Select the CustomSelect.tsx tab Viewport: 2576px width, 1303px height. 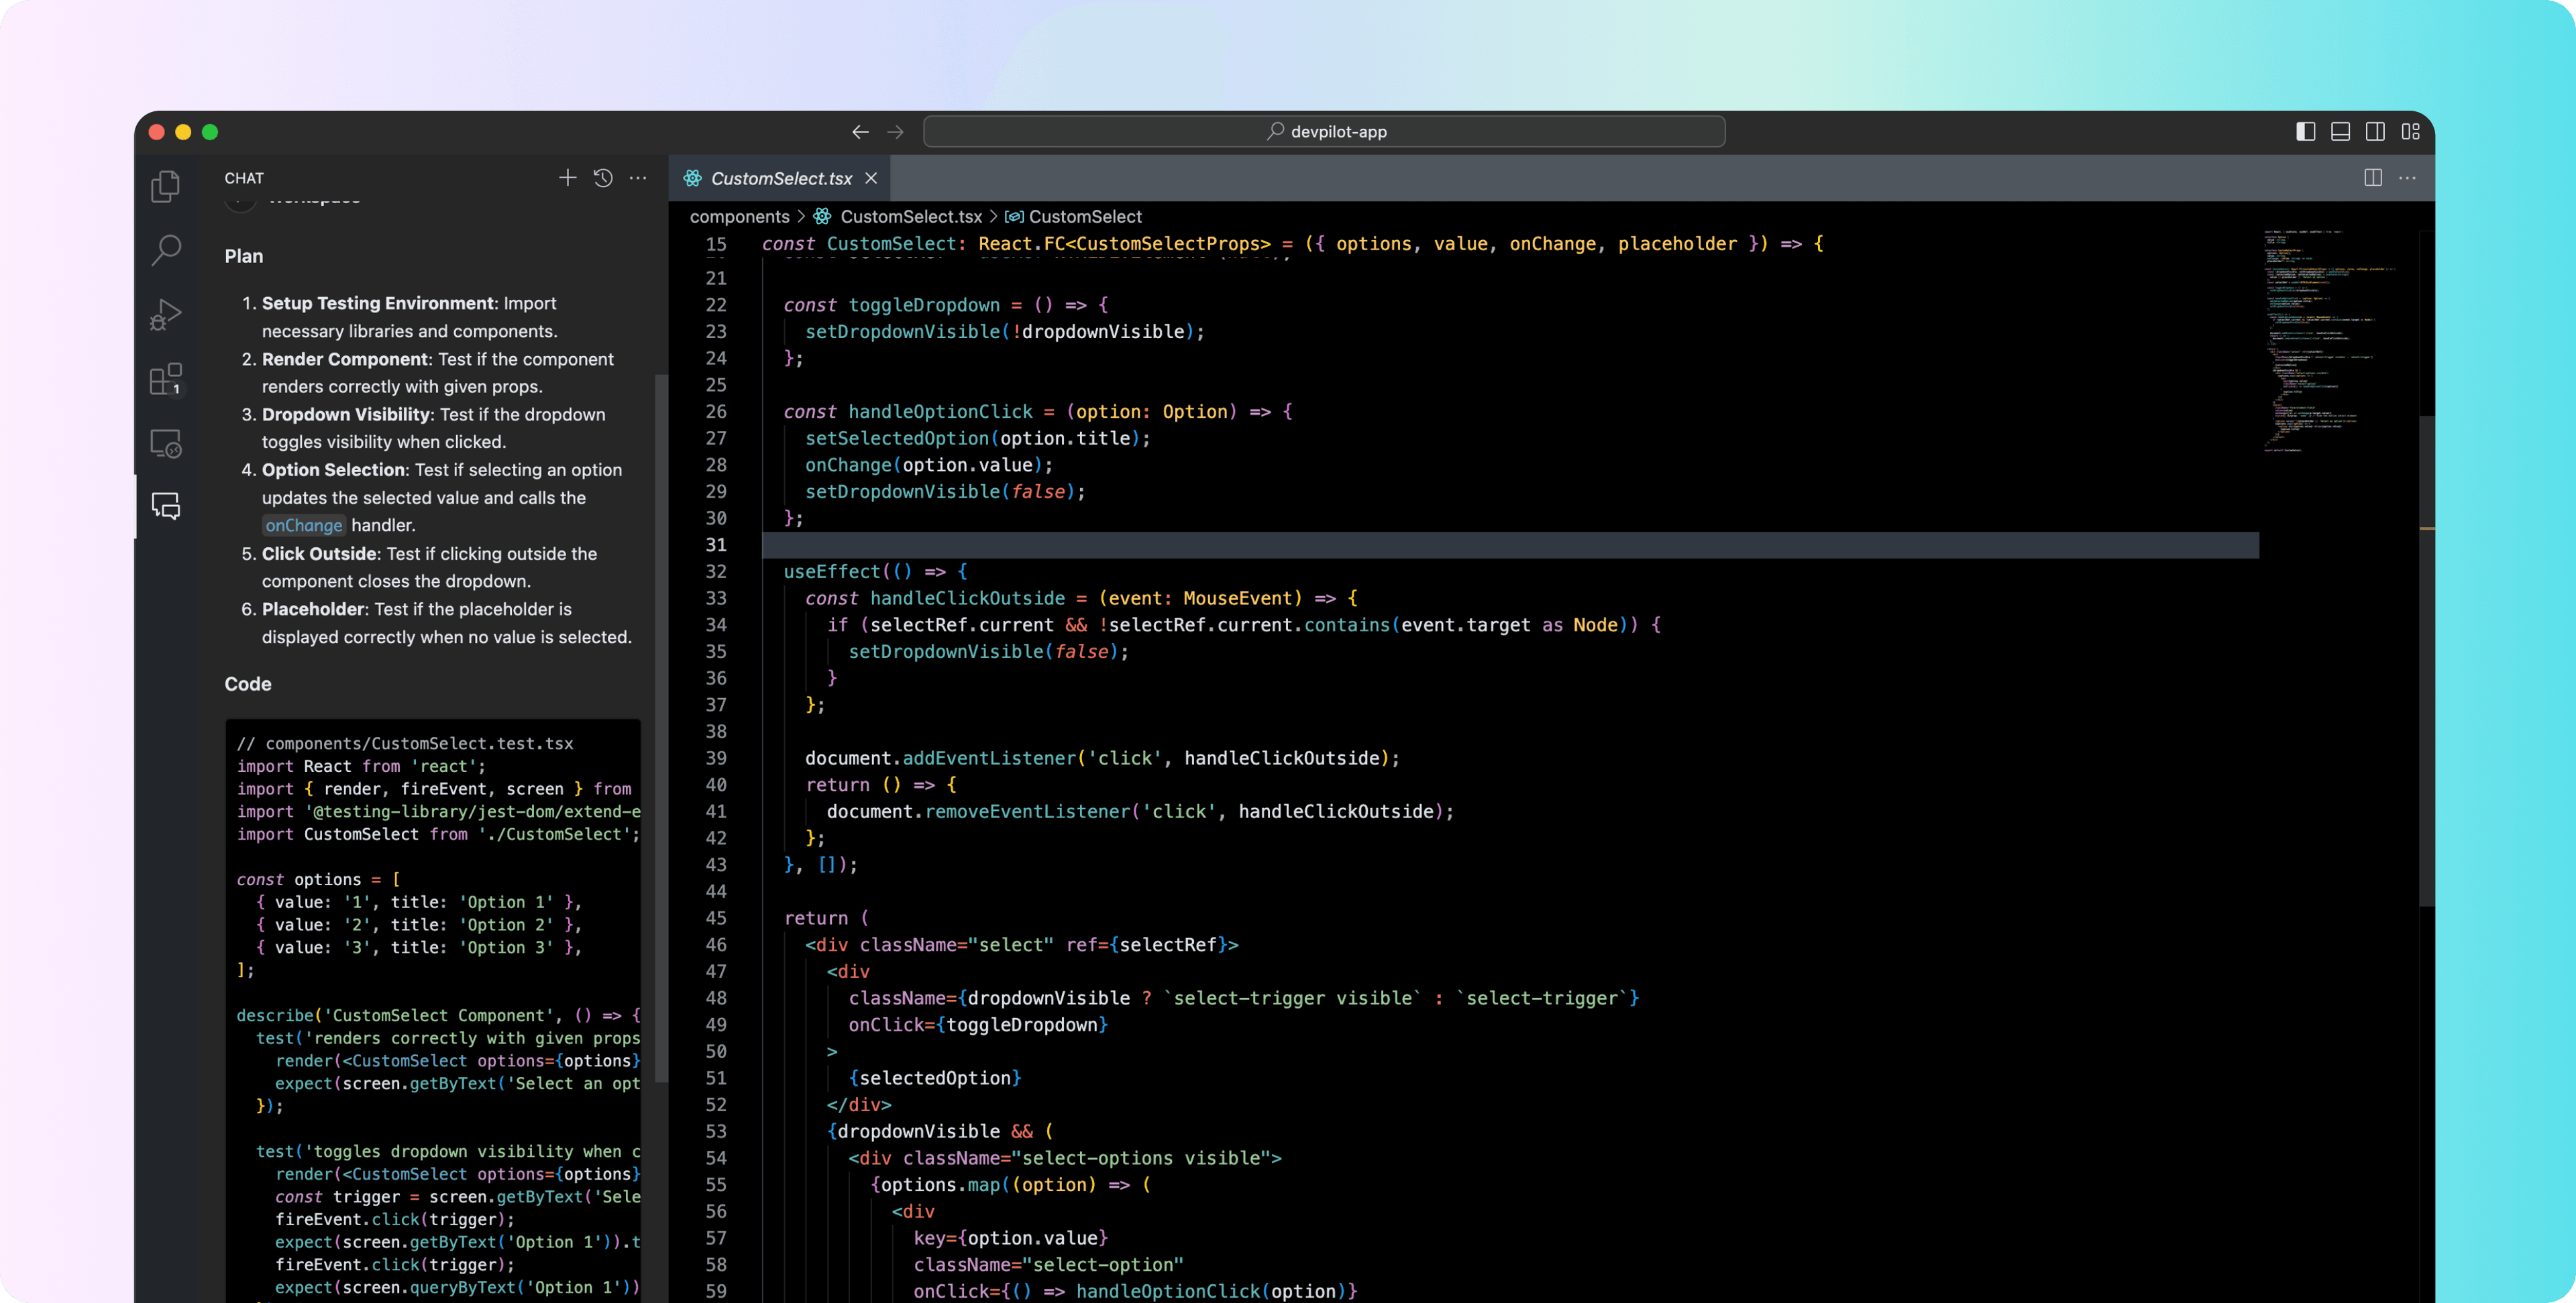coord(779,178)
